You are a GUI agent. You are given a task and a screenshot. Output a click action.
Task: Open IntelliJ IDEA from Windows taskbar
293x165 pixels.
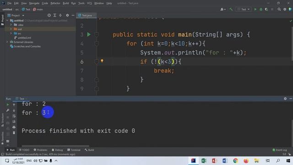pyautogui.click(x=193, y=160)
